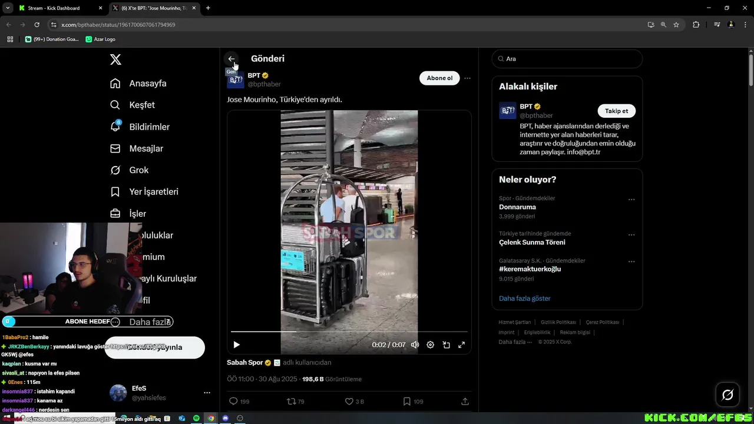Open Çelenk Sunma Töreni trend
Image resolution: width=754 pixels, height=424 pixels.
click(x=532, y=242)
